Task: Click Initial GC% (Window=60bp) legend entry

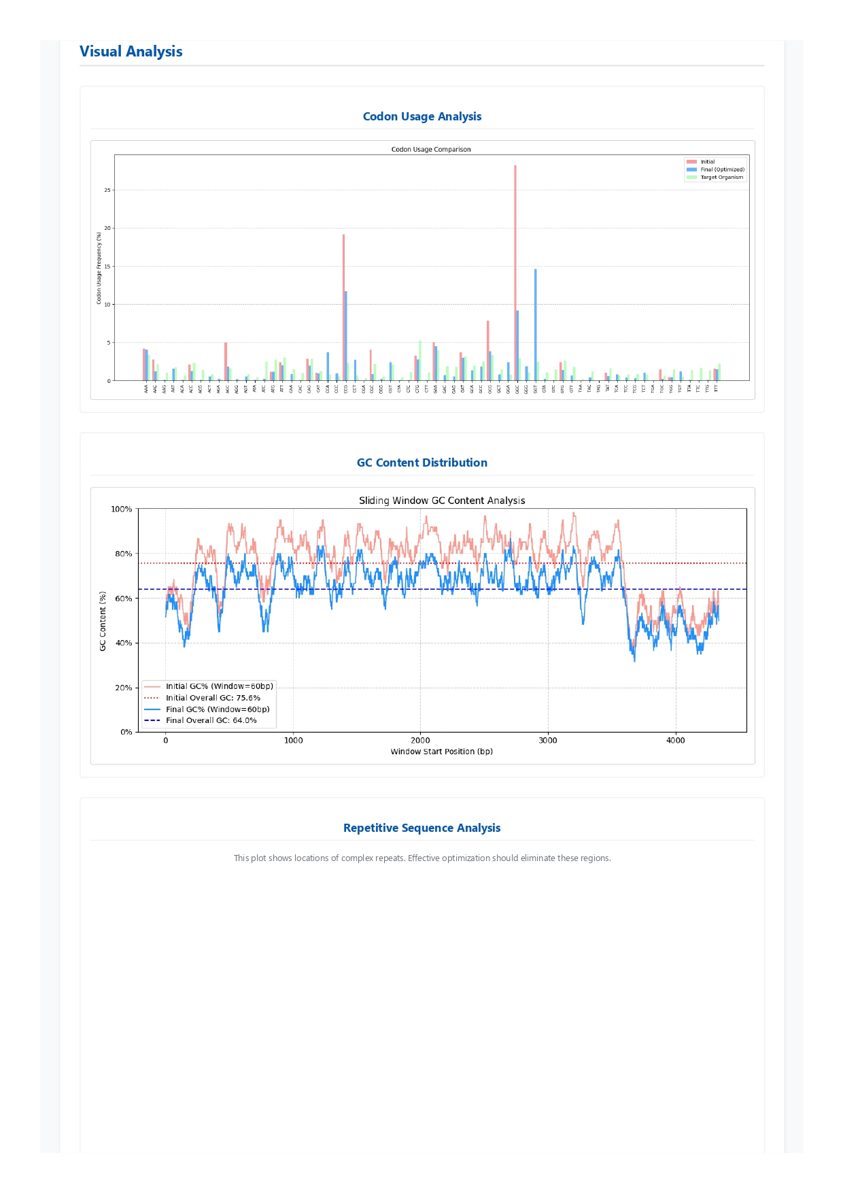Action: click(x=219, y=686)
